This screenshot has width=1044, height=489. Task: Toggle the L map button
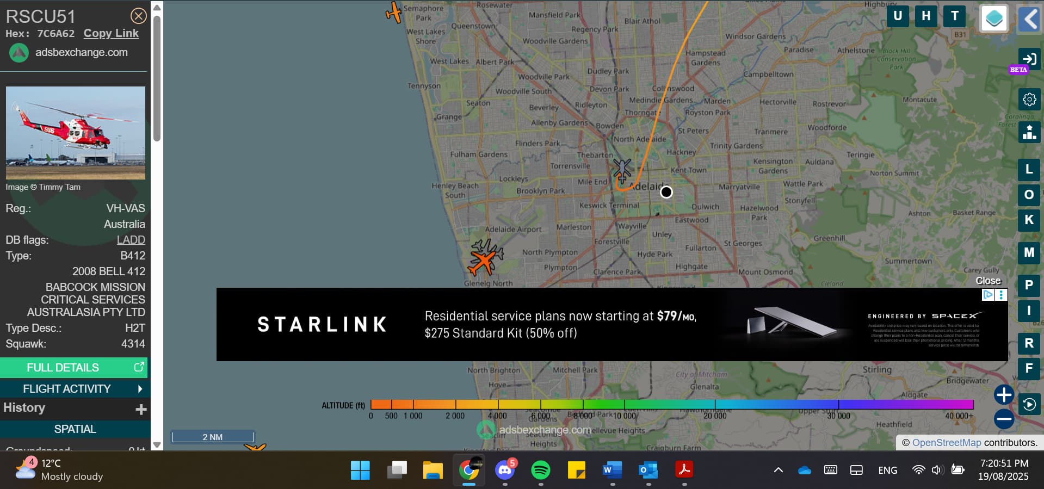click(1029, 169)
